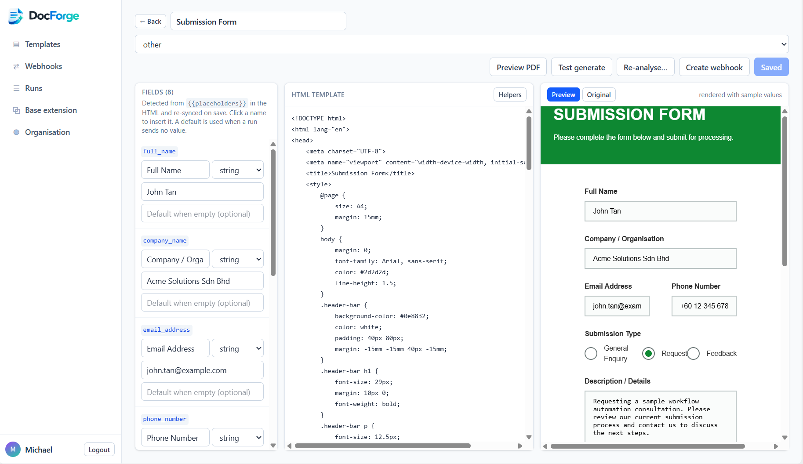
Task: Select the Request radio button
Action: point(648,353)
